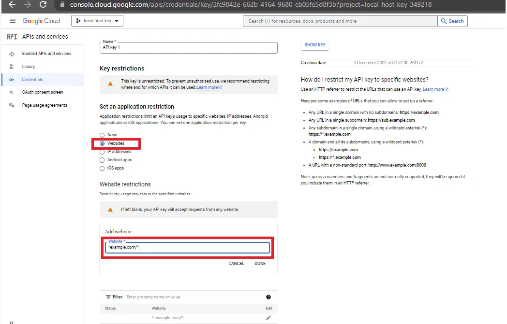The image size is (507, 324).
Task: Open the Google Cloud home page
Action: pyautogui.click(x=41, y=21)
